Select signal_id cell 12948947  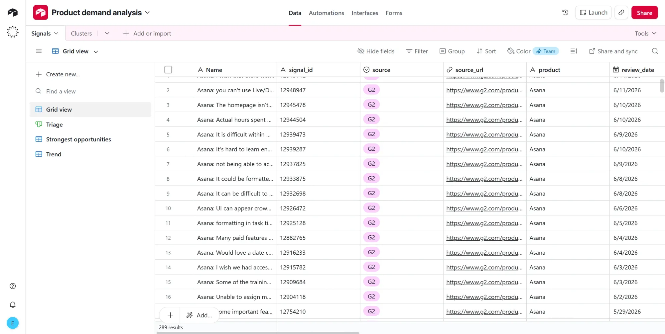pos(319,90)
